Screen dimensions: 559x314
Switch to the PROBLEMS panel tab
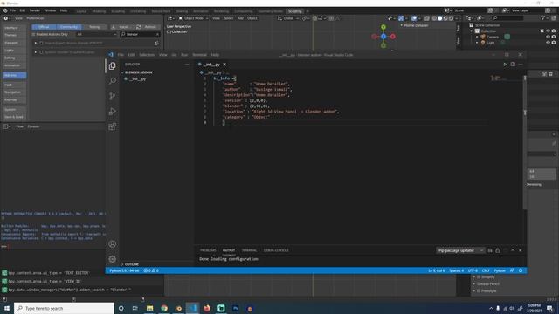pyautogui.click(x=208, y=250)
